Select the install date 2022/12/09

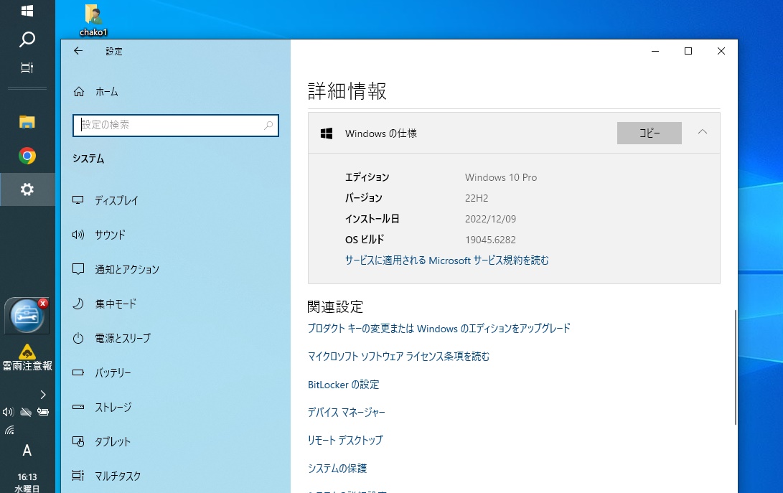click(x=490, y=219)
